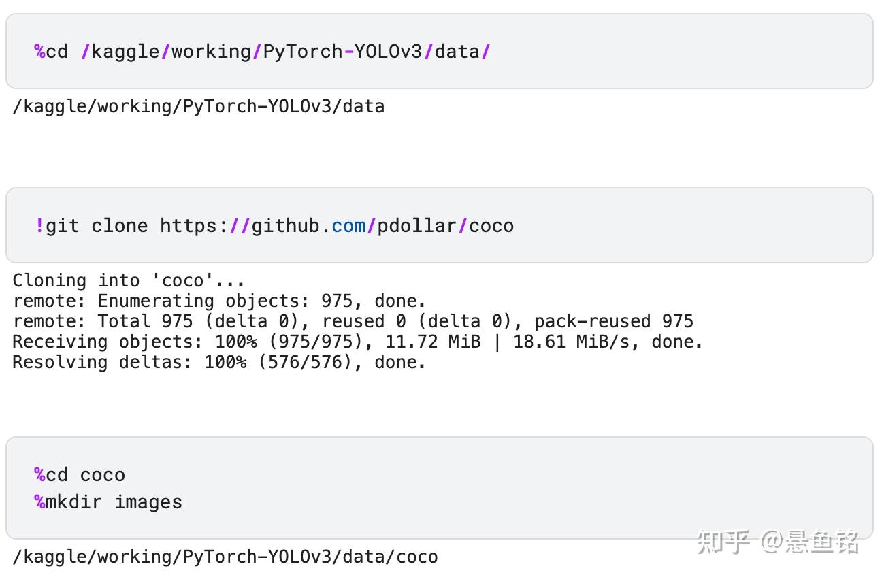Click the word clone in the git cell

tap(120, 226)
